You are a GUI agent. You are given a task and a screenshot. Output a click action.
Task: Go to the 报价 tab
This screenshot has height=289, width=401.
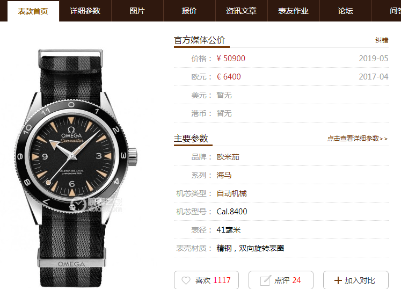(189, 11)
